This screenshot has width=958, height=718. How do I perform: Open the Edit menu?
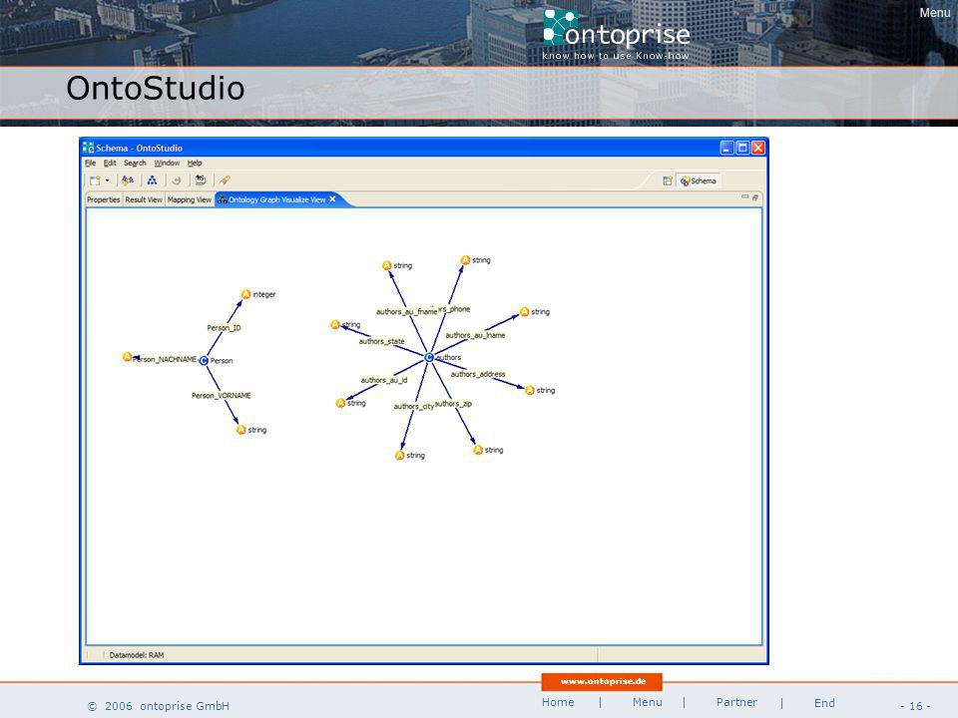click(110, 163)
